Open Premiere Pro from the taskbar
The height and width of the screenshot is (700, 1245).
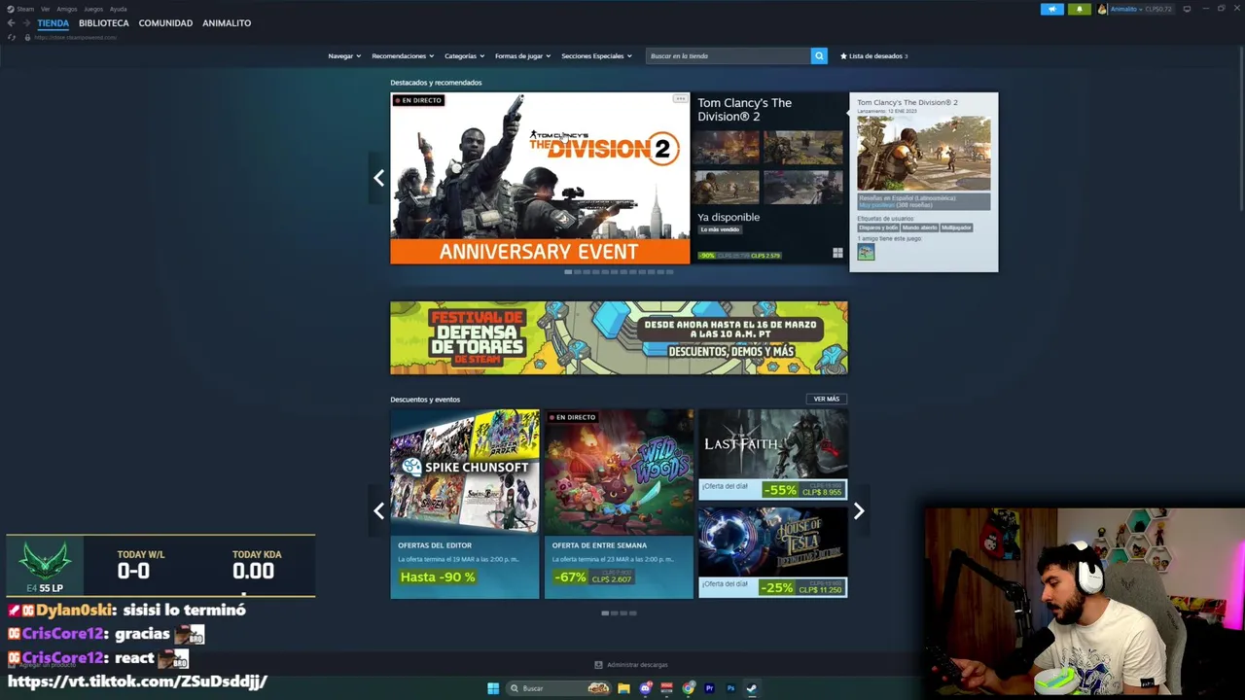click(x=709, y=688)
